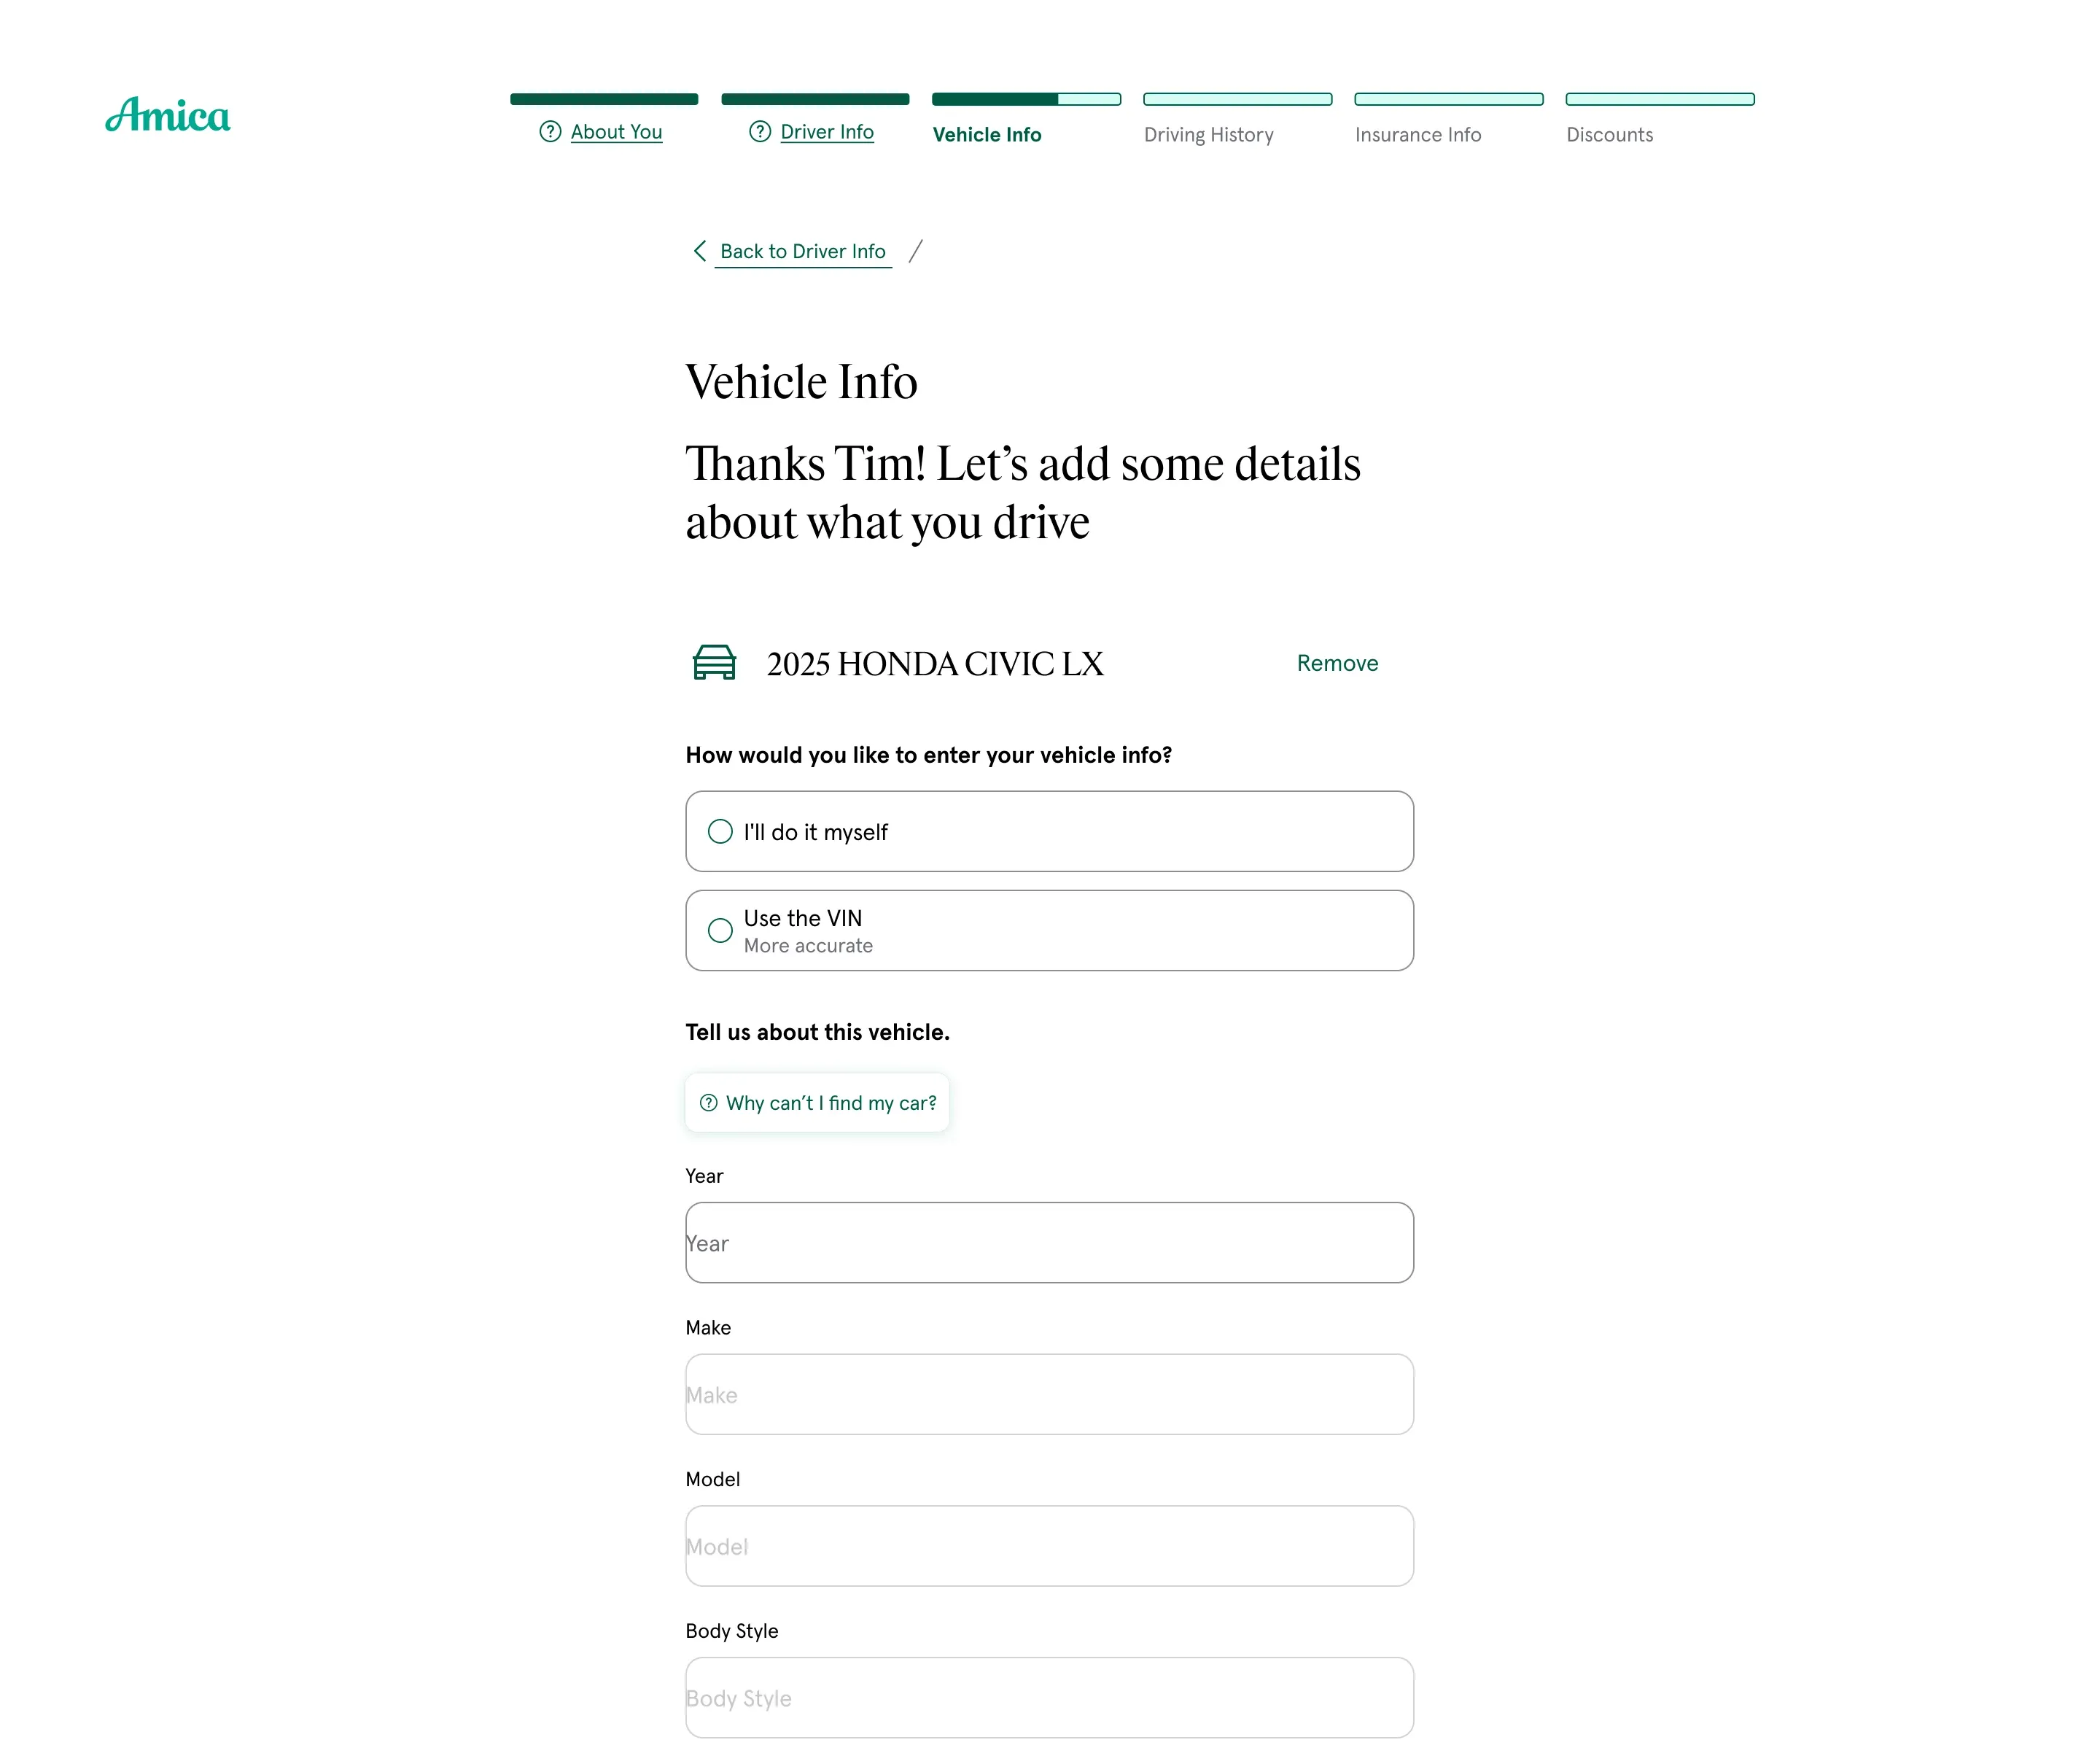Select the Vehicle Info step label
2100x1764 pixels.
[x=987, y=135]
